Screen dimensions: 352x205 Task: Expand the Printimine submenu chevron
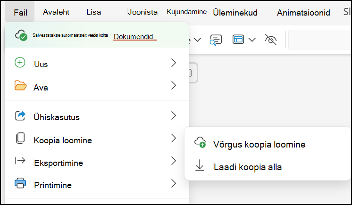[174, 183]
